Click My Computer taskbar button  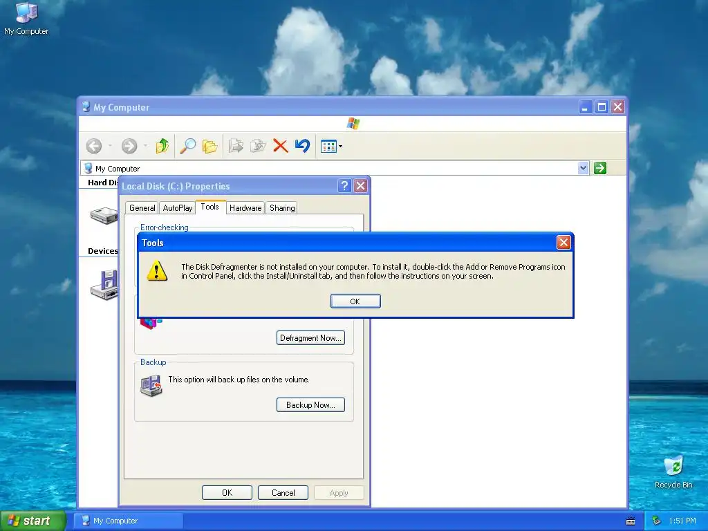(x=128, y=521)
